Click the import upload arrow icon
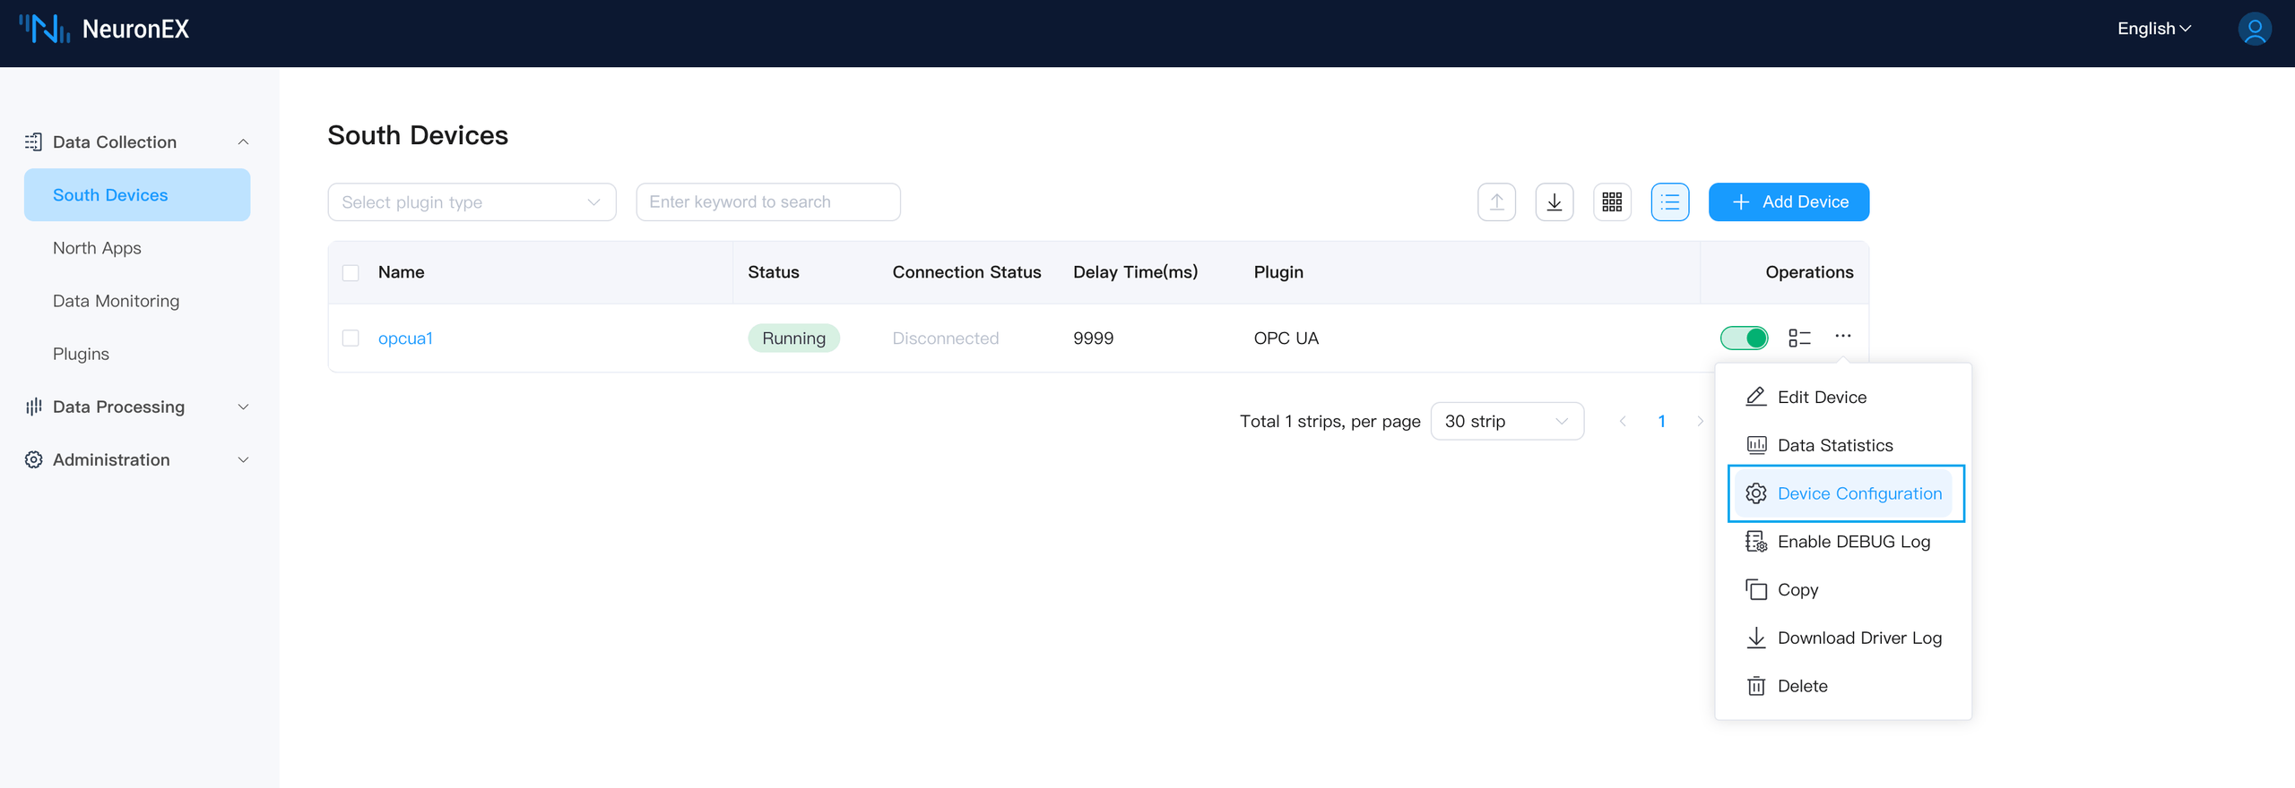2295x788 pixels. 1496,201
